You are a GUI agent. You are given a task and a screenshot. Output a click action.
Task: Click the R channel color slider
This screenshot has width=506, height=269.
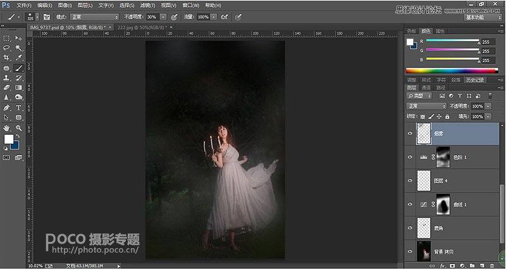(x=452, y=41)
